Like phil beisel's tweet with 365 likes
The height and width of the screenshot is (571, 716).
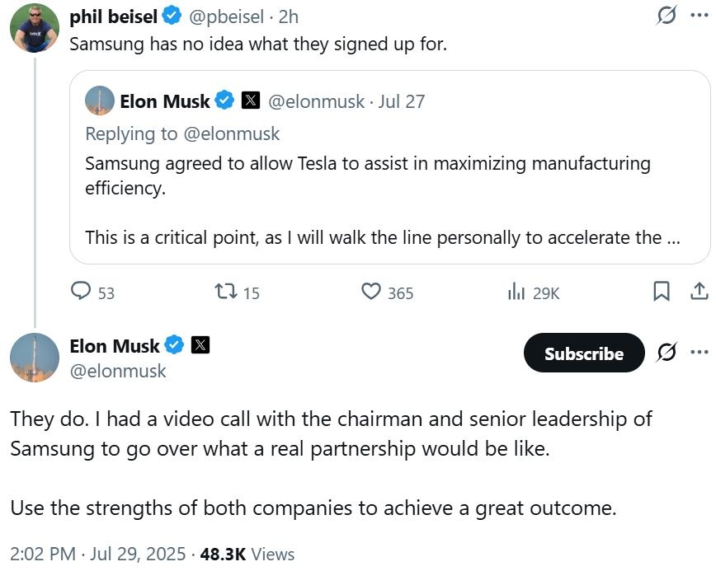point(371,291)
